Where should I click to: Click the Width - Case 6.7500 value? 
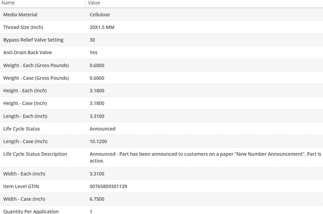point(97,199)
